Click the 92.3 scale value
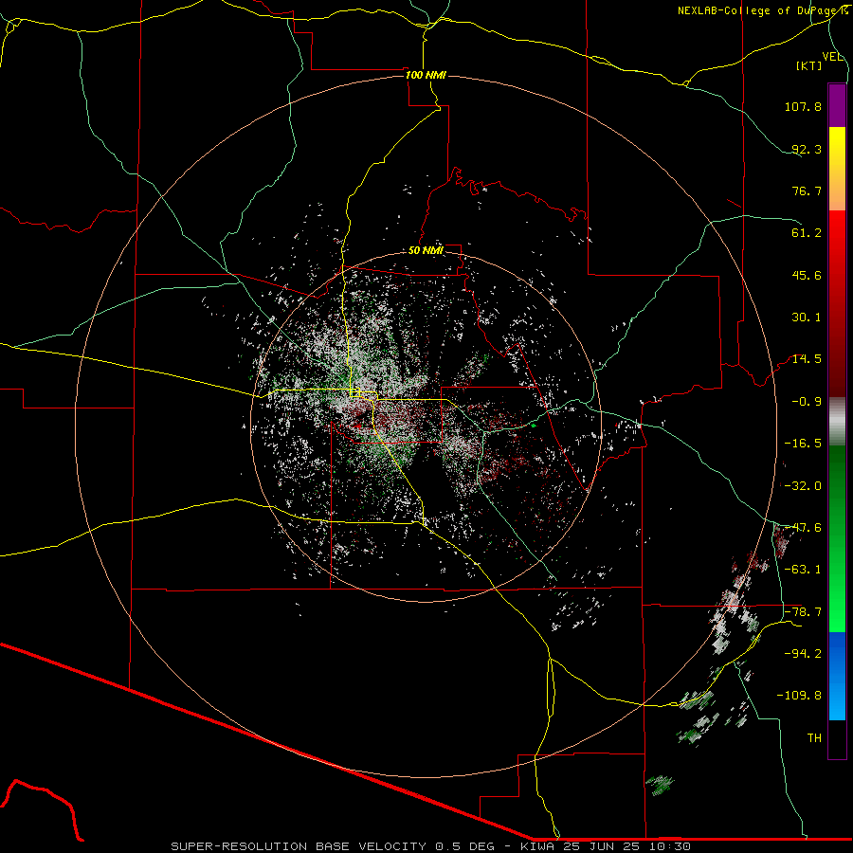This screenshot has width=853, height=853. click(807, 149)
